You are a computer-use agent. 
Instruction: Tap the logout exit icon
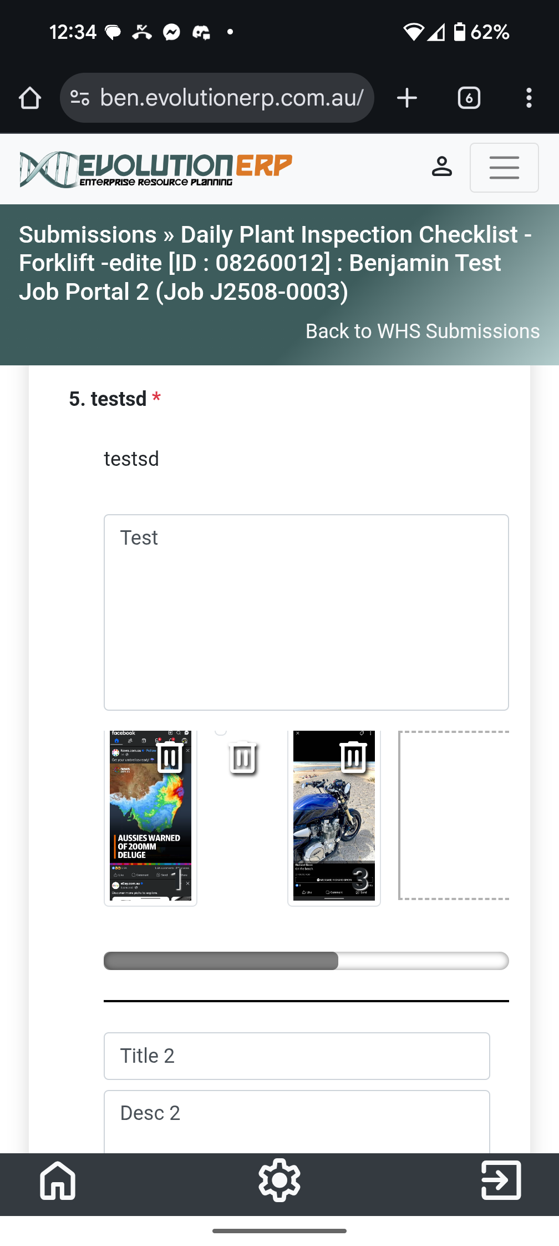501,1180
